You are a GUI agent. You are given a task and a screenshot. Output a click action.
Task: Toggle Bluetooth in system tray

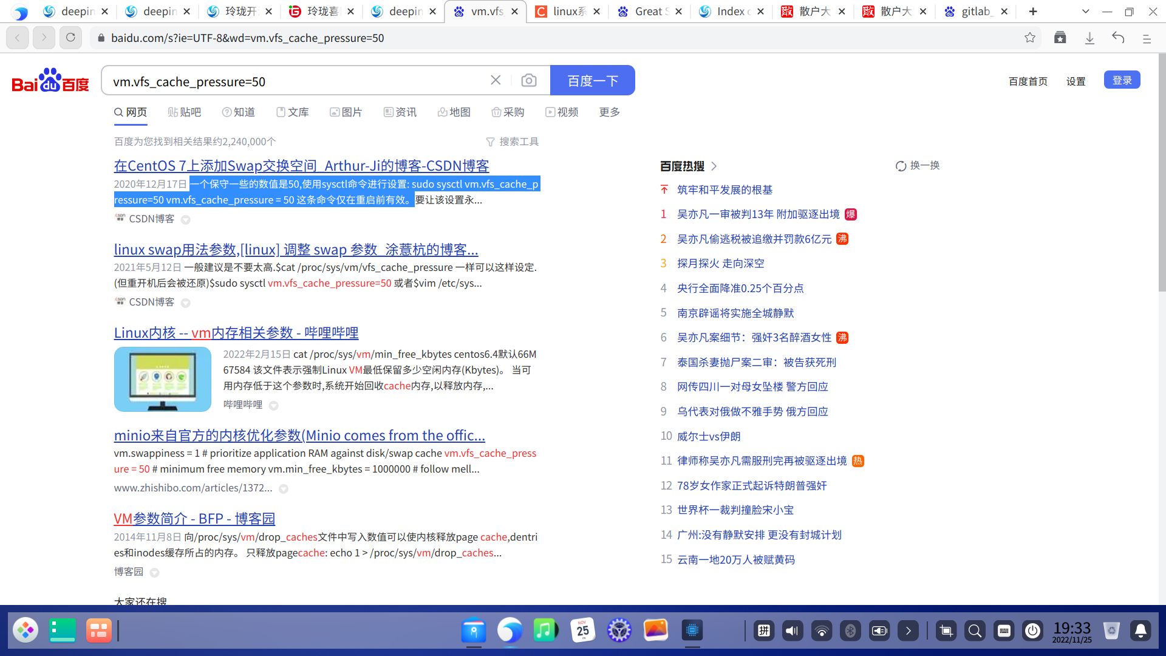pyautogui.click(x=850, y=630)
